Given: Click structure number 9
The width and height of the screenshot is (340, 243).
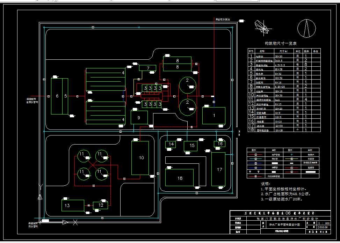Looking at the screenshot, I should (x=139, y=117).
